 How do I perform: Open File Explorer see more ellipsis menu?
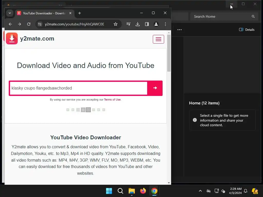coord(180,30)
